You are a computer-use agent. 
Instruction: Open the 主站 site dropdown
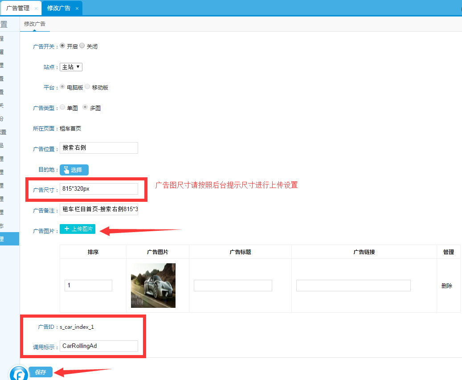click(x=71, y=67)
